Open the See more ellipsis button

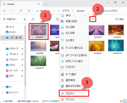[93, 19]
